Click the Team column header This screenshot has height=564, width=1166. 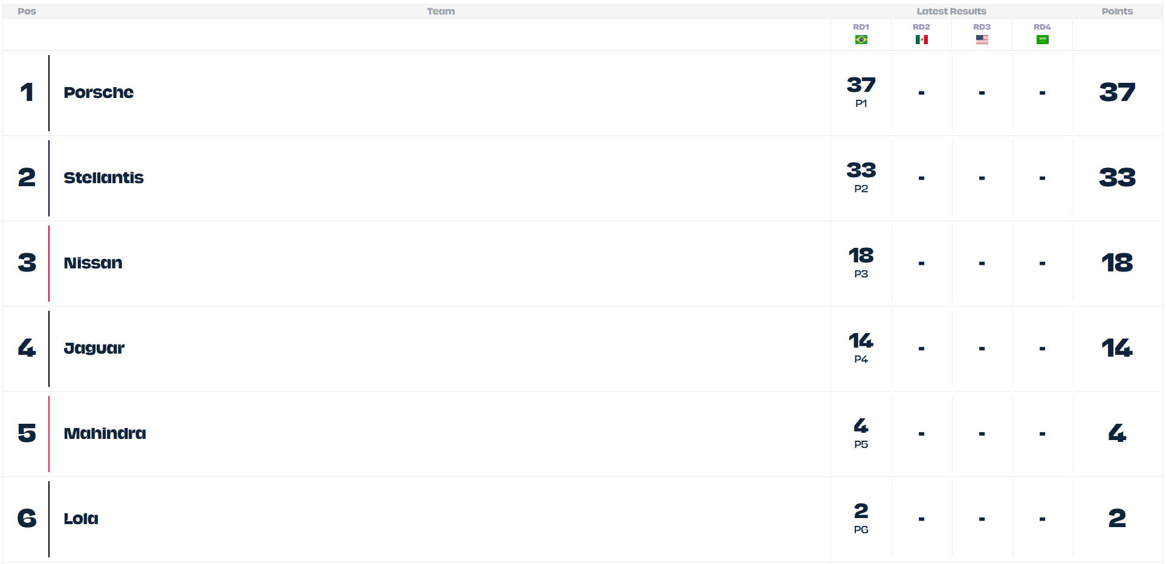(441, 11)
